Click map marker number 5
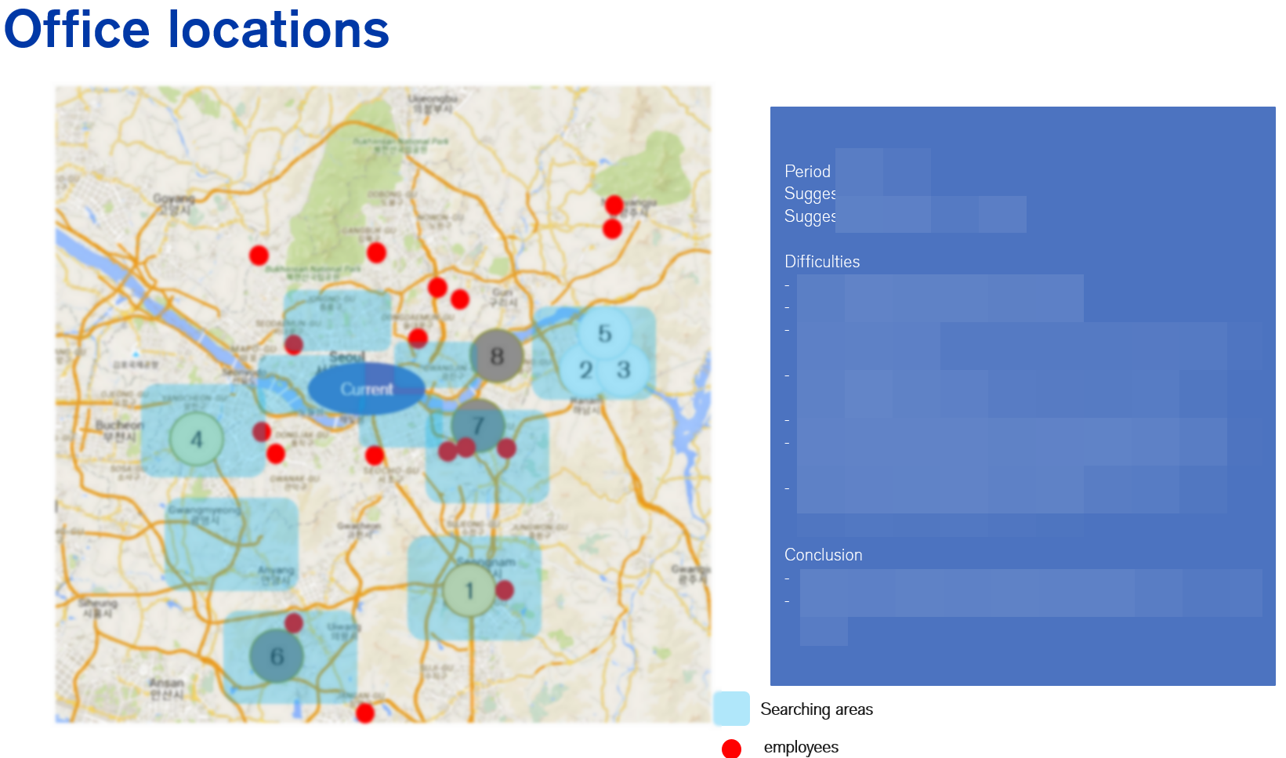 [604, 333]
